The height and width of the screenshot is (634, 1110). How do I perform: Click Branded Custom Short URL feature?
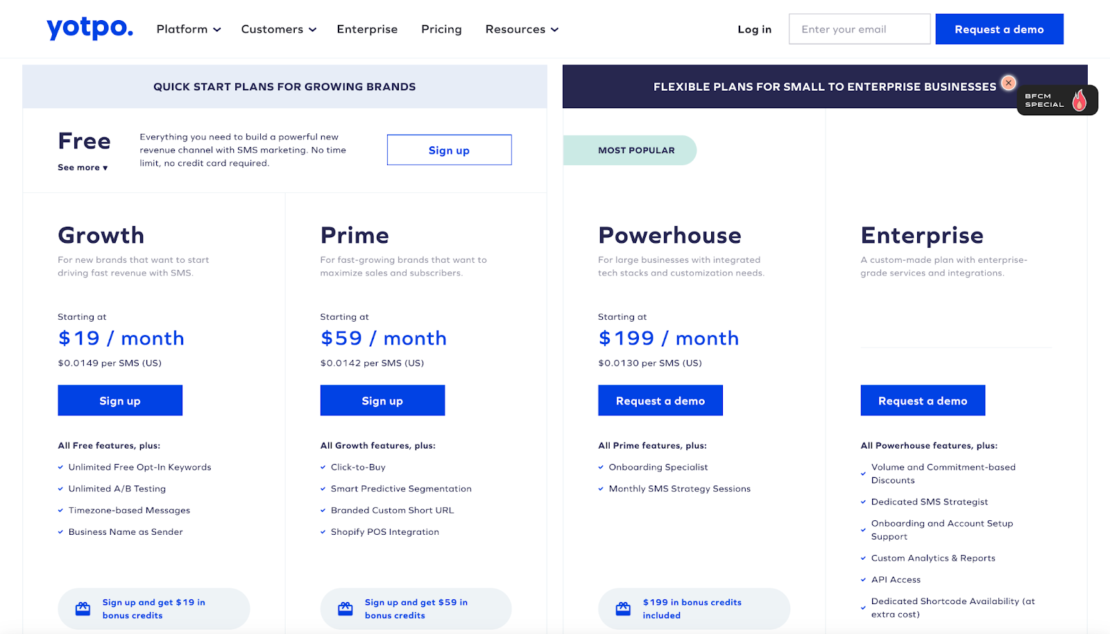click(x=392, y=510)
